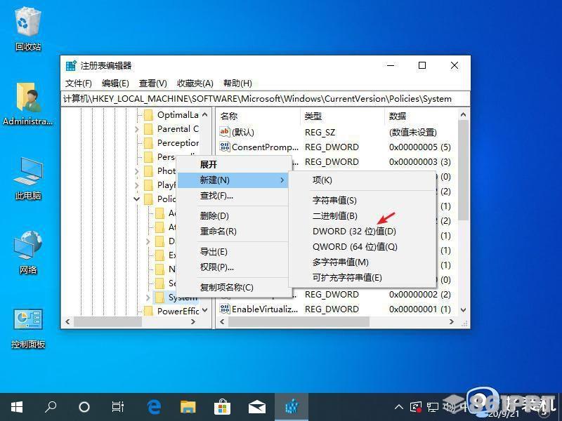The height and width of the screenshot is (421, 562).
Task: Create a new QWORD (64 位)值(Q)
Action: 362,247
